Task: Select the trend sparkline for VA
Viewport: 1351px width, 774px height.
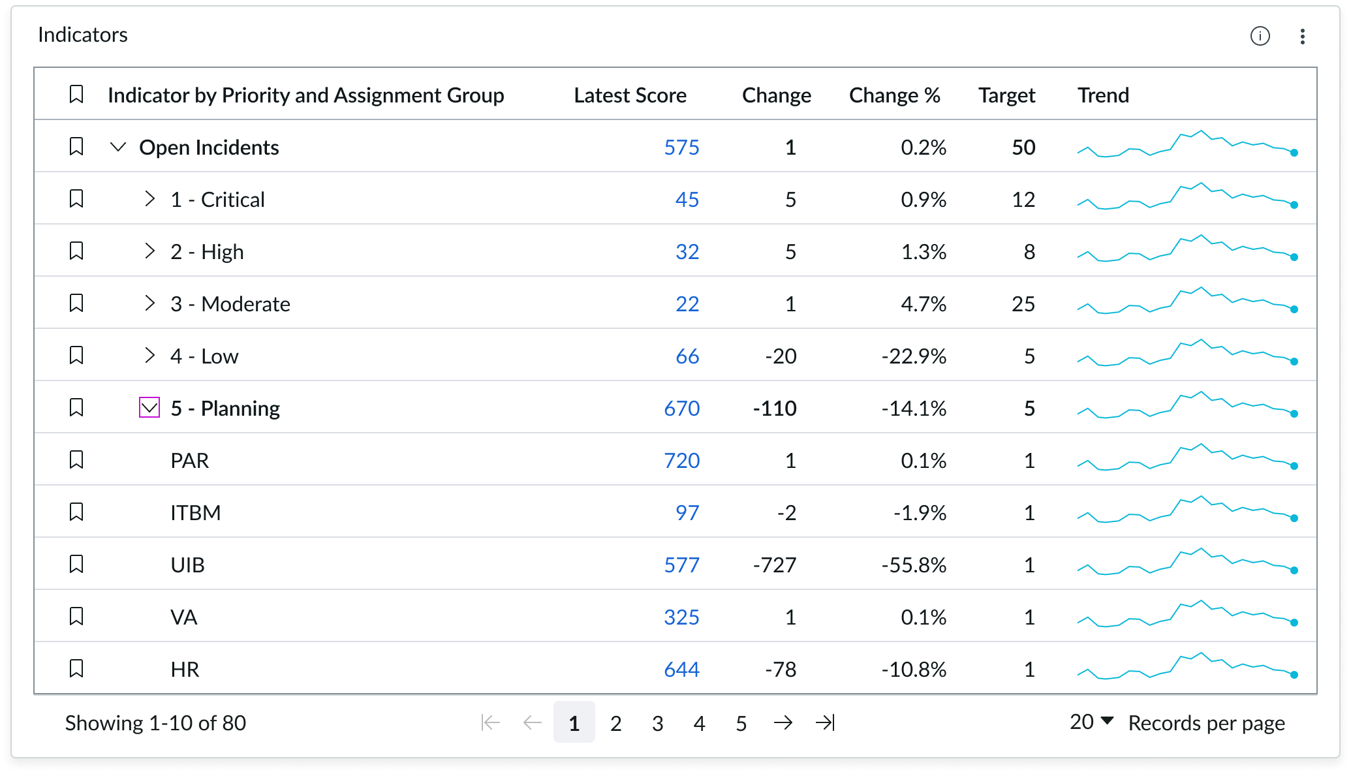Action: point(1188,616)
